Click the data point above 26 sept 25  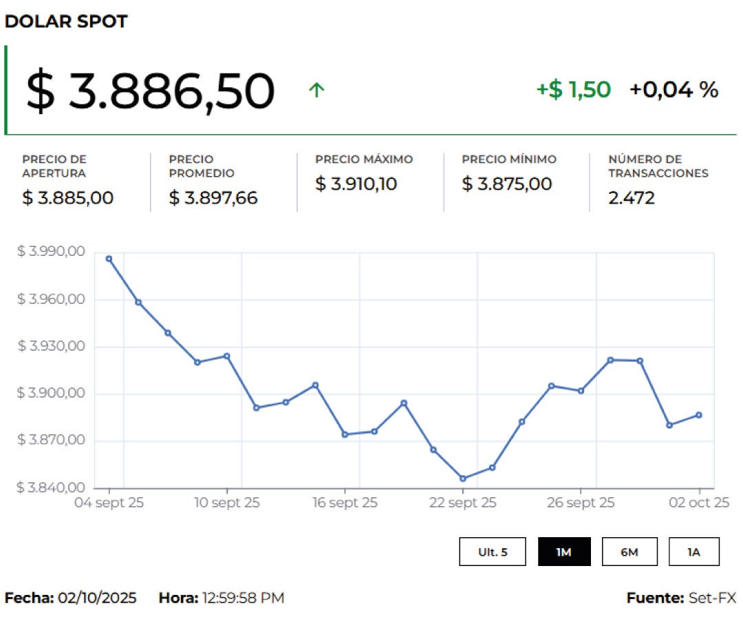[x=581, y=391]
